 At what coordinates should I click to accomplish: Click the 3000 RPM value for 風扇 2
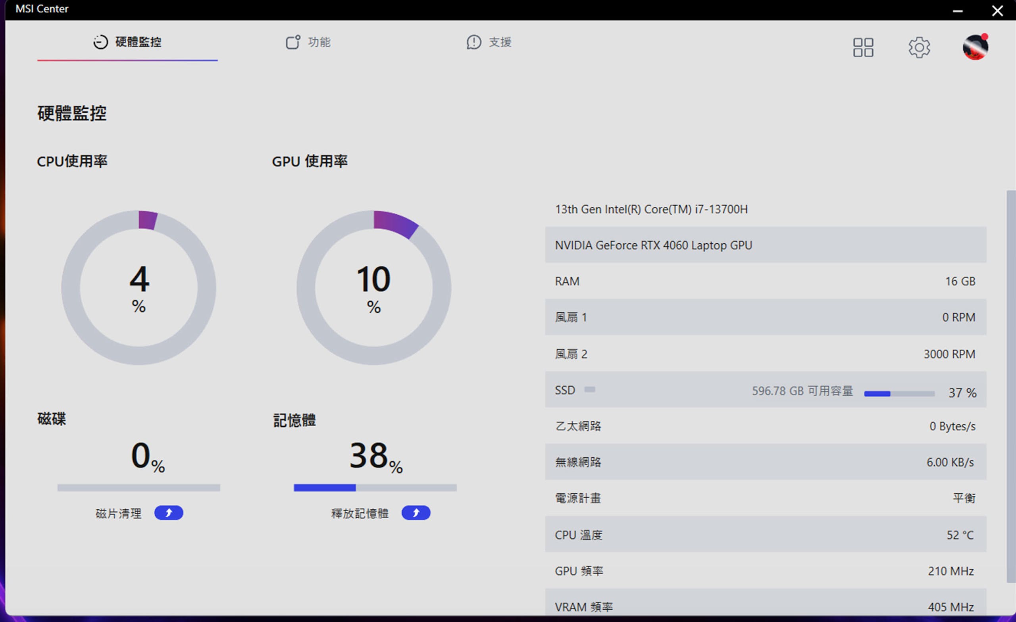(949, 354)
